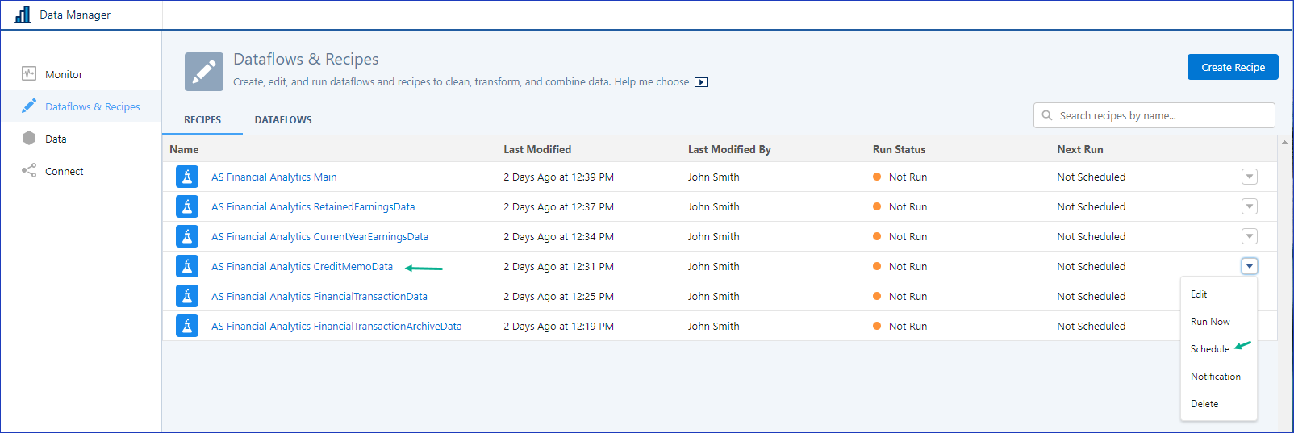Click the Search recipes by name field
Viewport: 1294px width, 433px height.
pos(1162,115)
